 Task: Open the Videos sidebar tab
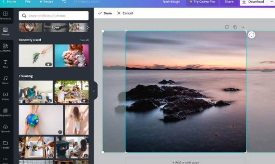(x=5, y=96)
